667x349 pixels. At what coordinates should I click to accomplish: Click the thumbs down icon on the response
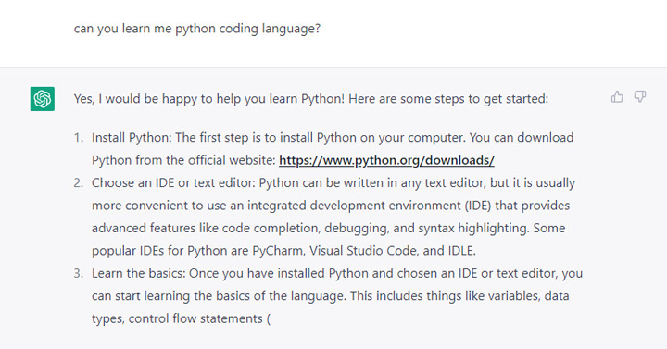tap(640, 96)
